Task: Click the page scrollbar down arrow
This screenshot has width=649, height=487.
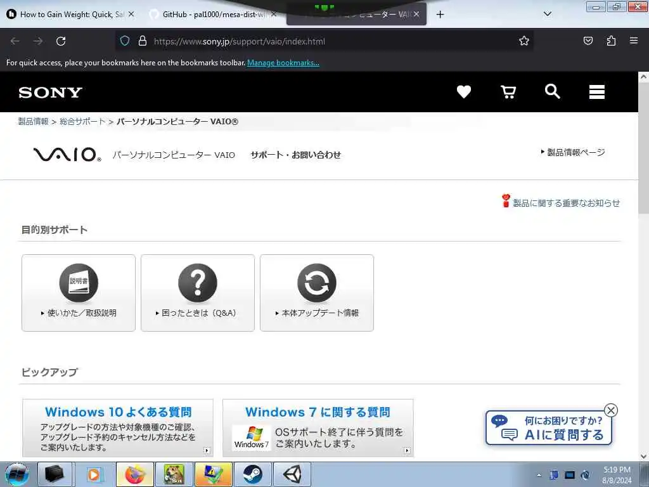Action: tap(643, 457)
